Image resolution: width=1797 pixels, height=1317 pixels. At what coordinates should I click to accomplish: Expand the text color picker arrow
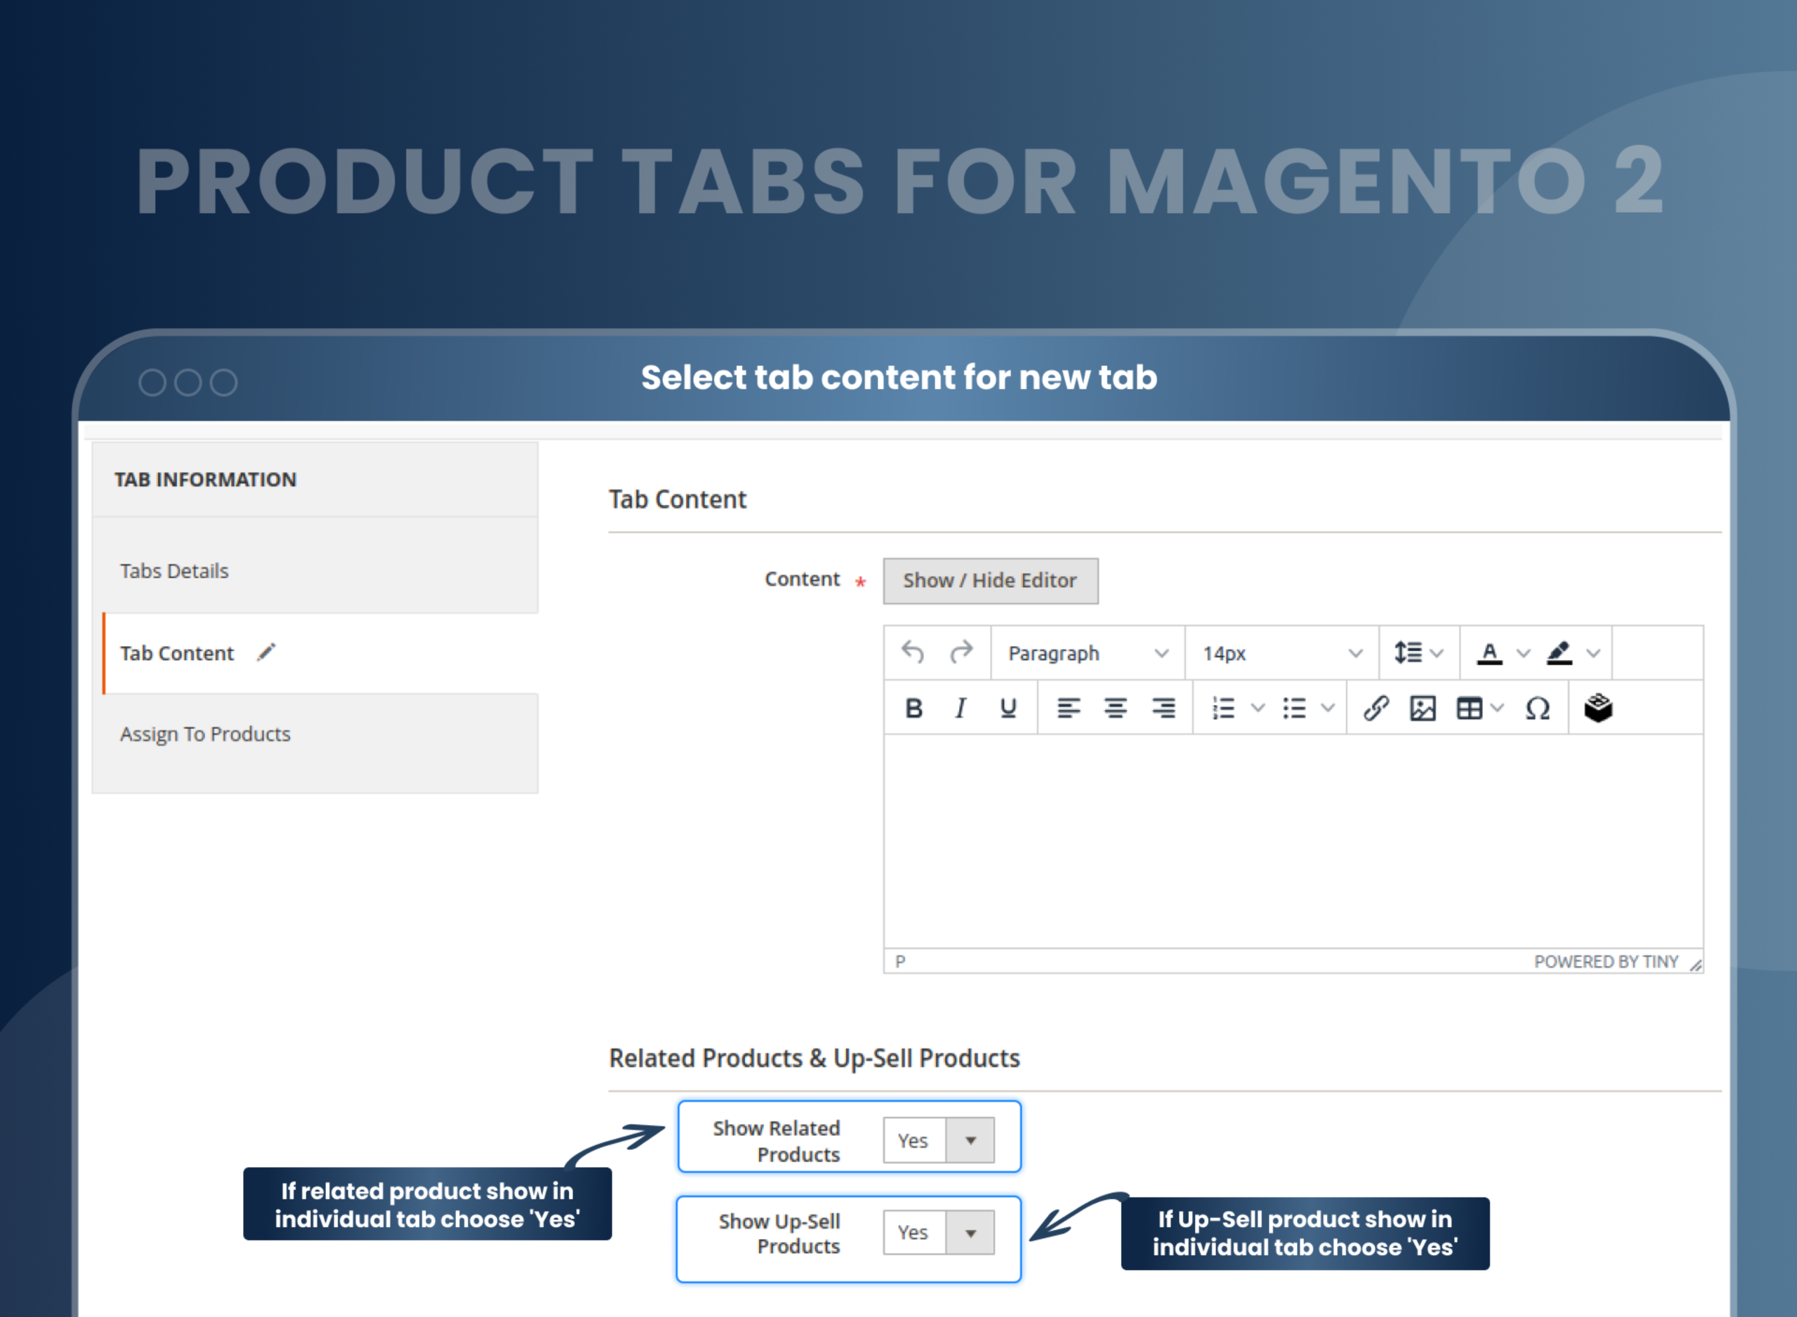[1523, 653]
